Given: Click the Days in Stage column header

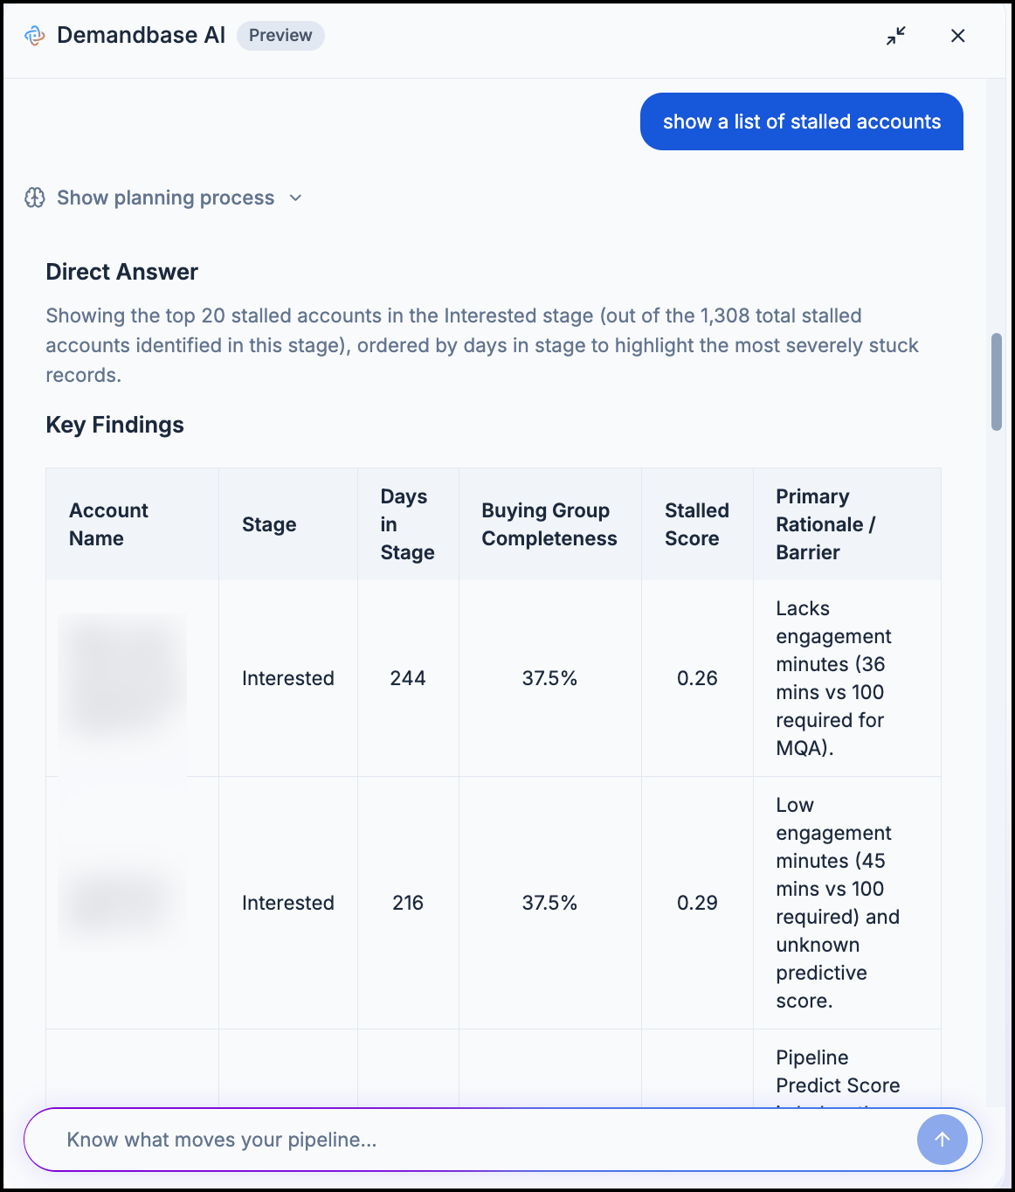Looking at the screenshot, I should [408, 524].
